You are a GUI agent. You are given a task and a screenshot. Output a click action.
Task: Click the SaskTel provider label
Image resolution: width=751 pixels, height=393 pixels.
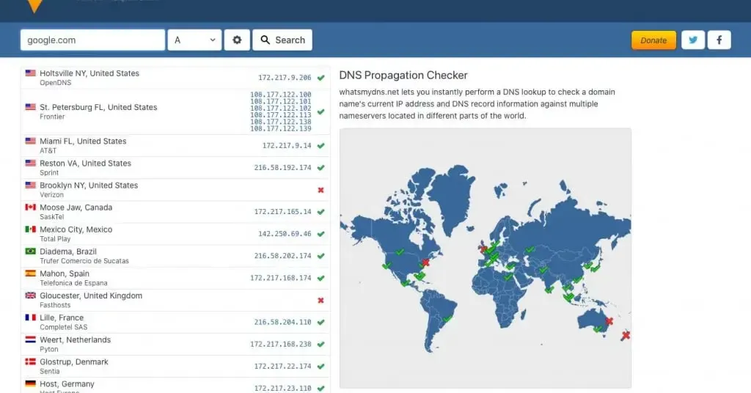point(52,217)
